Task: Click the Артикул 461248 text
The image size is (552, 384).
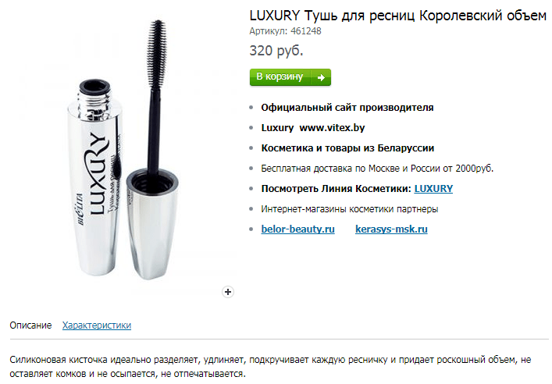Action: [x=285, y=31]
